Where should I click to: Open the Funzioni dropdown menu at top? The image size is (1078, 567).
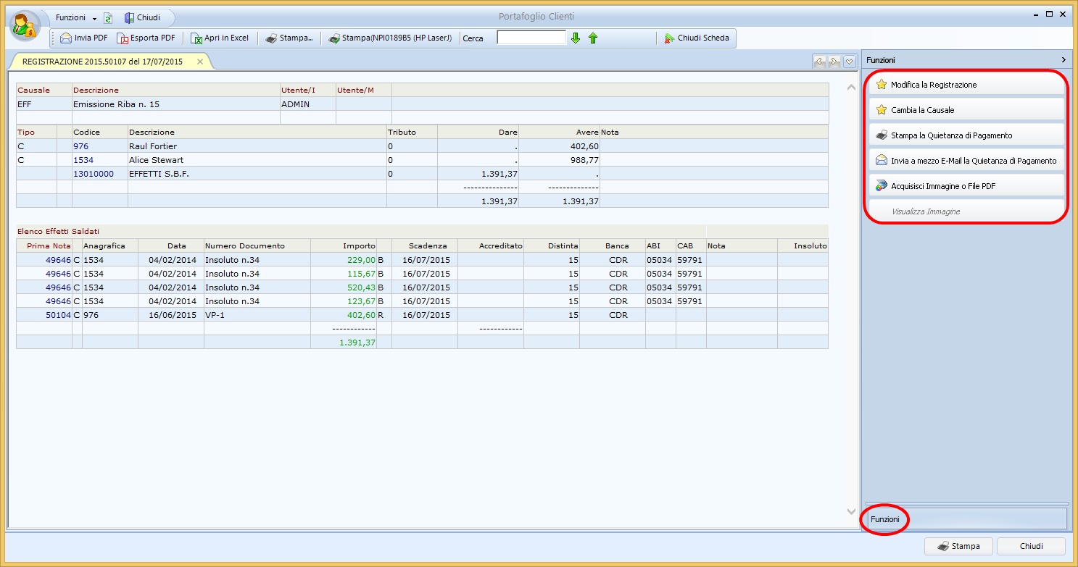(75, 18)
